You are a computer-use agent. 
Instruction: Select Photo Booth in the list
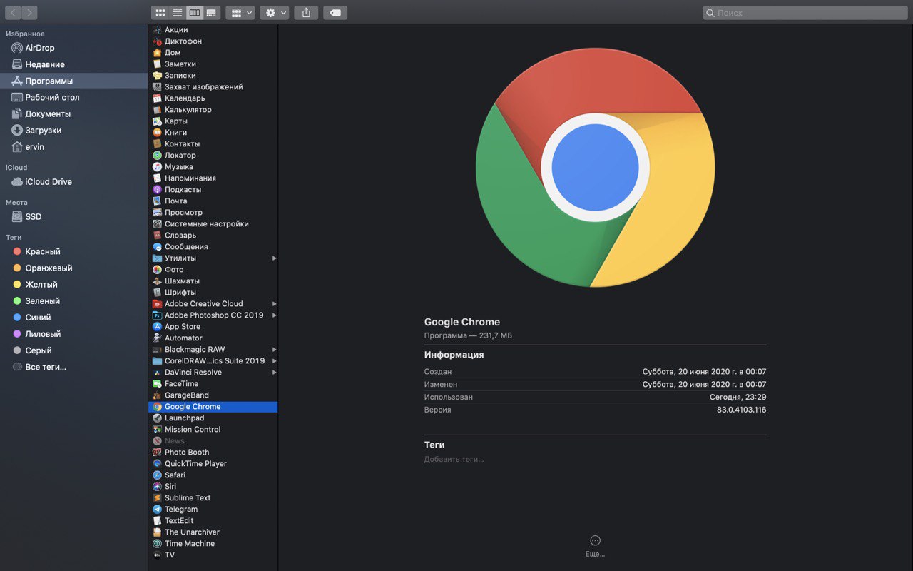coord(213,452)
